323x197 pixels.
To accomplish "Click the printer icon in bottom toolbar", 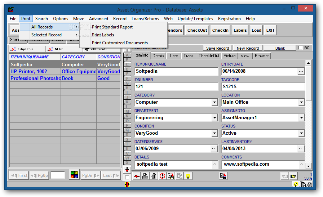I will pyautogui.click(x=145, y=176).
